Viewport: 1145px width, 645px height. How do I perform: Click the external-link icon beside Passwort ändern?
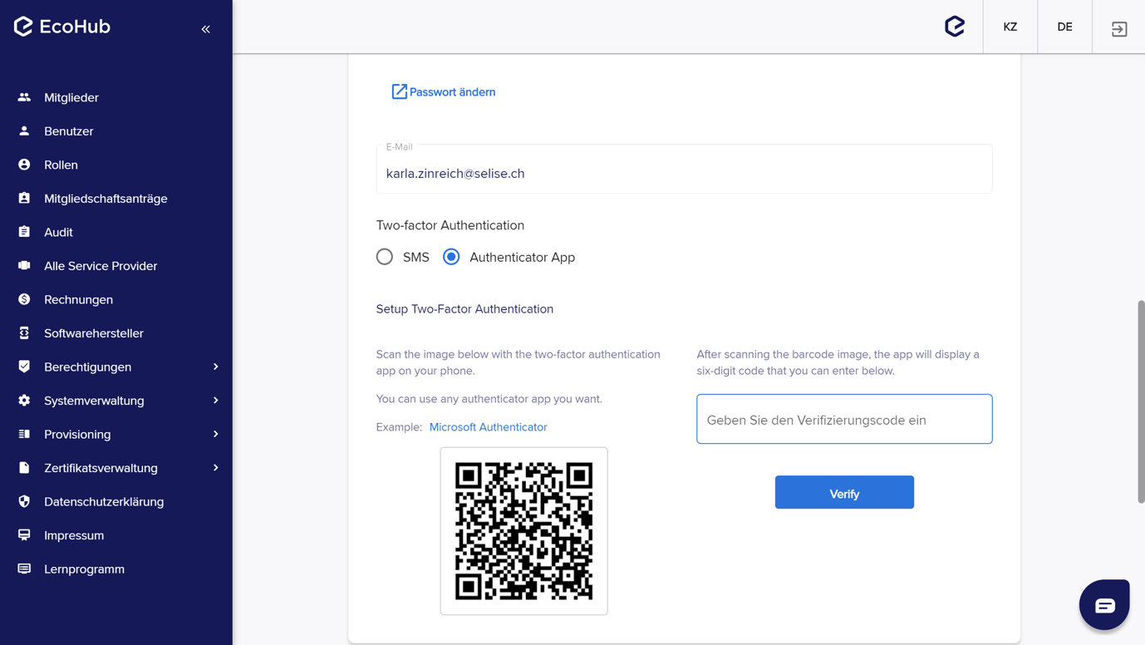[399, 91]
